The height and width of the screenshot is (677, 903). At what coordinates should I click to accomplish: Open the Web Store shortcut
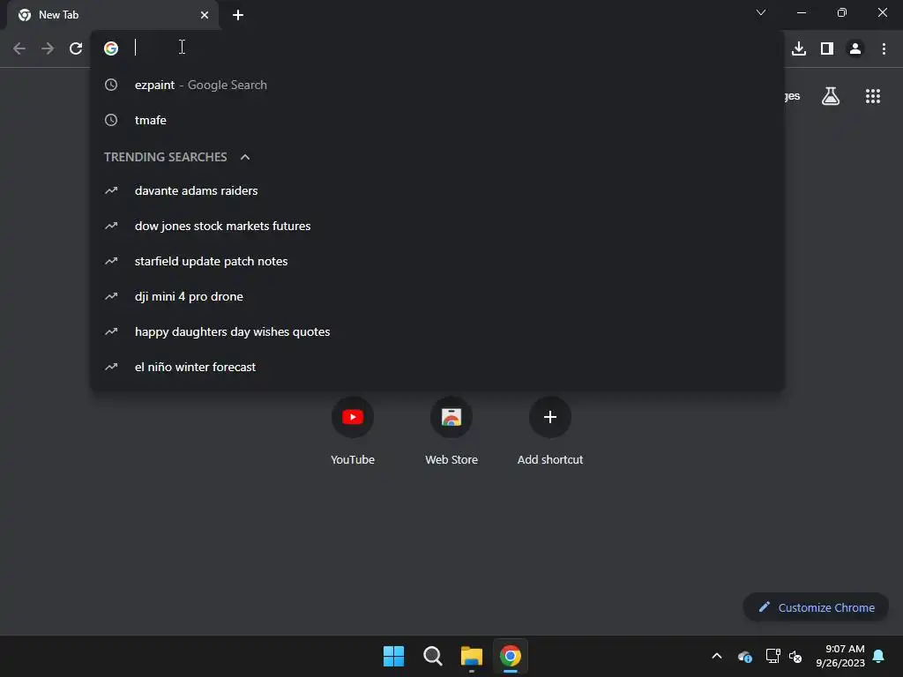pos(451,430)
